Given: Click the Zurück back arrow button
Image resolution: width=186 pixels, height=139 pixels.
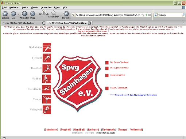Looking at the screenshot, I should pyautogui.click(x=5, y=14).
